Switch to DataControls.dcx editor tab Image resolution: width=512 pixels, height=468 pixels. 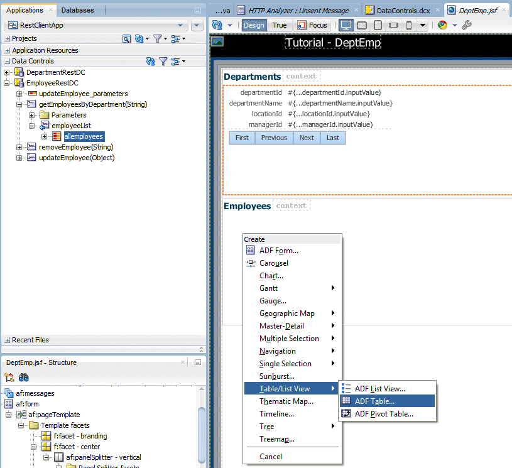pos(403,11)
